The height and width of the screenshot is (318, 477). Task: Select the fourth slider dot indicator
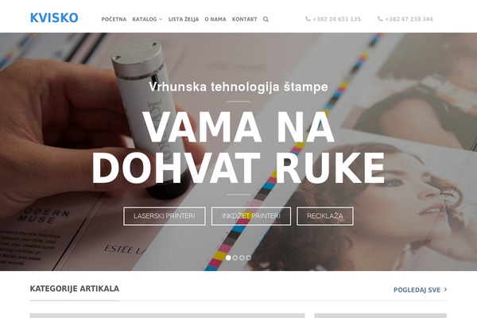coord(249,258)
